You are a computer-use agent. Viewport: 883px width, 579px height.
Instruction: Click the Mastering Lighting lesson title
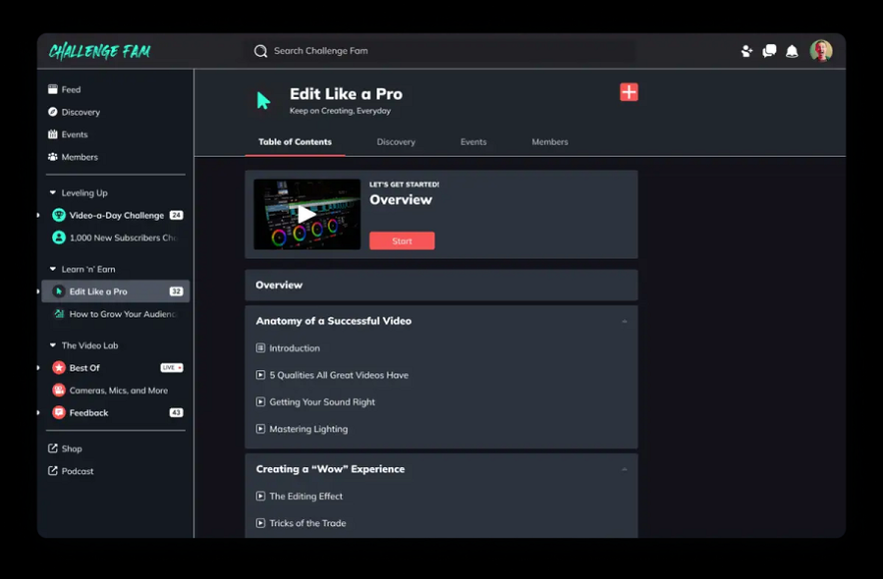point(308,429)
